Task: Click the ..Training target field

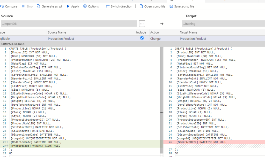Action: coord(223,24)
